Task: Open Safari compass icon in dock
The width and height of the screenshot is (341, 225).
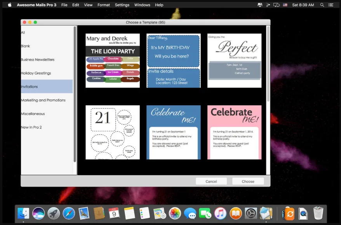Action: (x=69, y=213)
